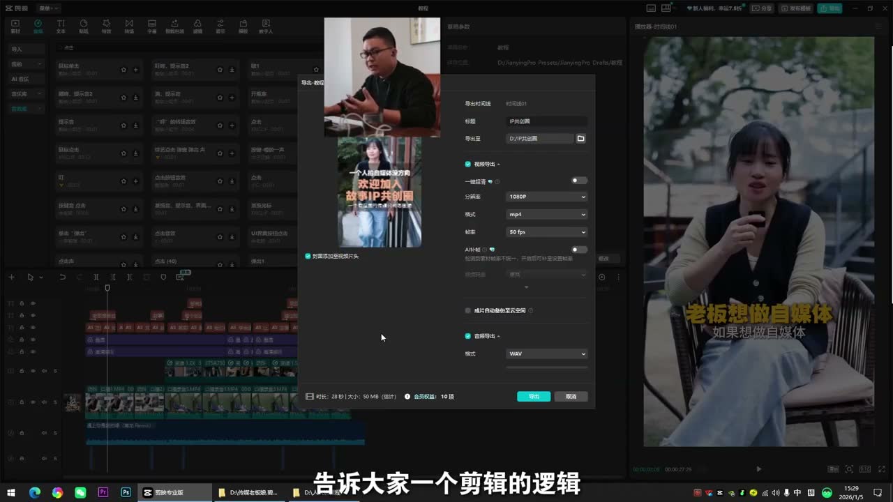Open WeChat from the taskbar
This screenshot has width=893, height=502.
(80, 492)
